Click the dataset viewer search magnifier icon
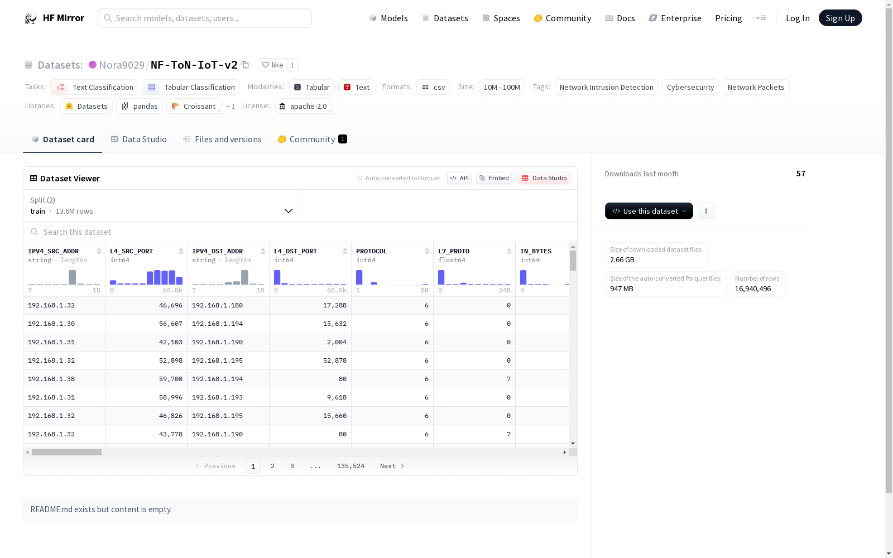This screenshot has height=558, width=893. click(35, 232)
